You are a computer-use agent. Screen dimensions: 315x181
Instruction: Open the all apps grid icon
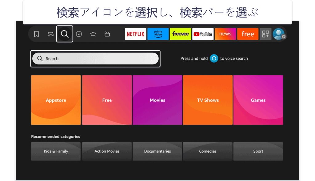[x=265, y=34]
